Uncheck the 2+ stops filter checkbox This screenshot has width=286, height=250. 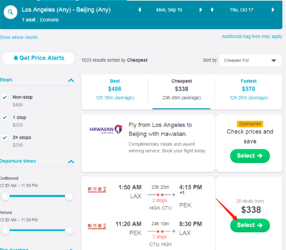(5, 138)
